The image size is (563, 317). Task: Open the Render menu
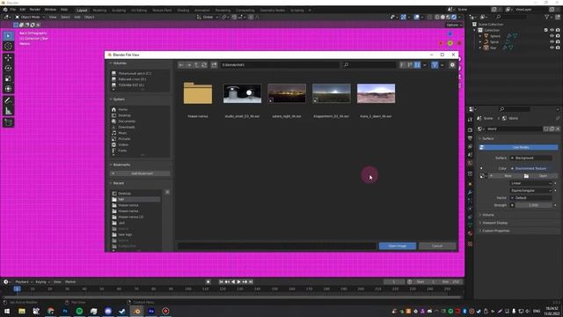35,10
